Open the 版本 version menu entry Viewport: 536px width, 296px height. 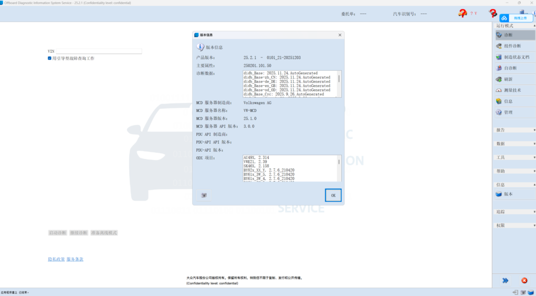pyautogui.click(x=508, y=194)
